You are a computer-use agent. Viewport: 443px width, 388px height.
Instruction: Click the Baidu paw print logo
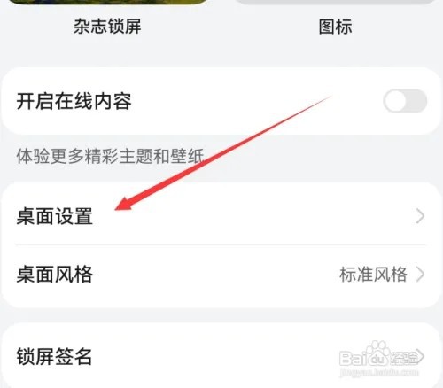click(x=378, y=353)
